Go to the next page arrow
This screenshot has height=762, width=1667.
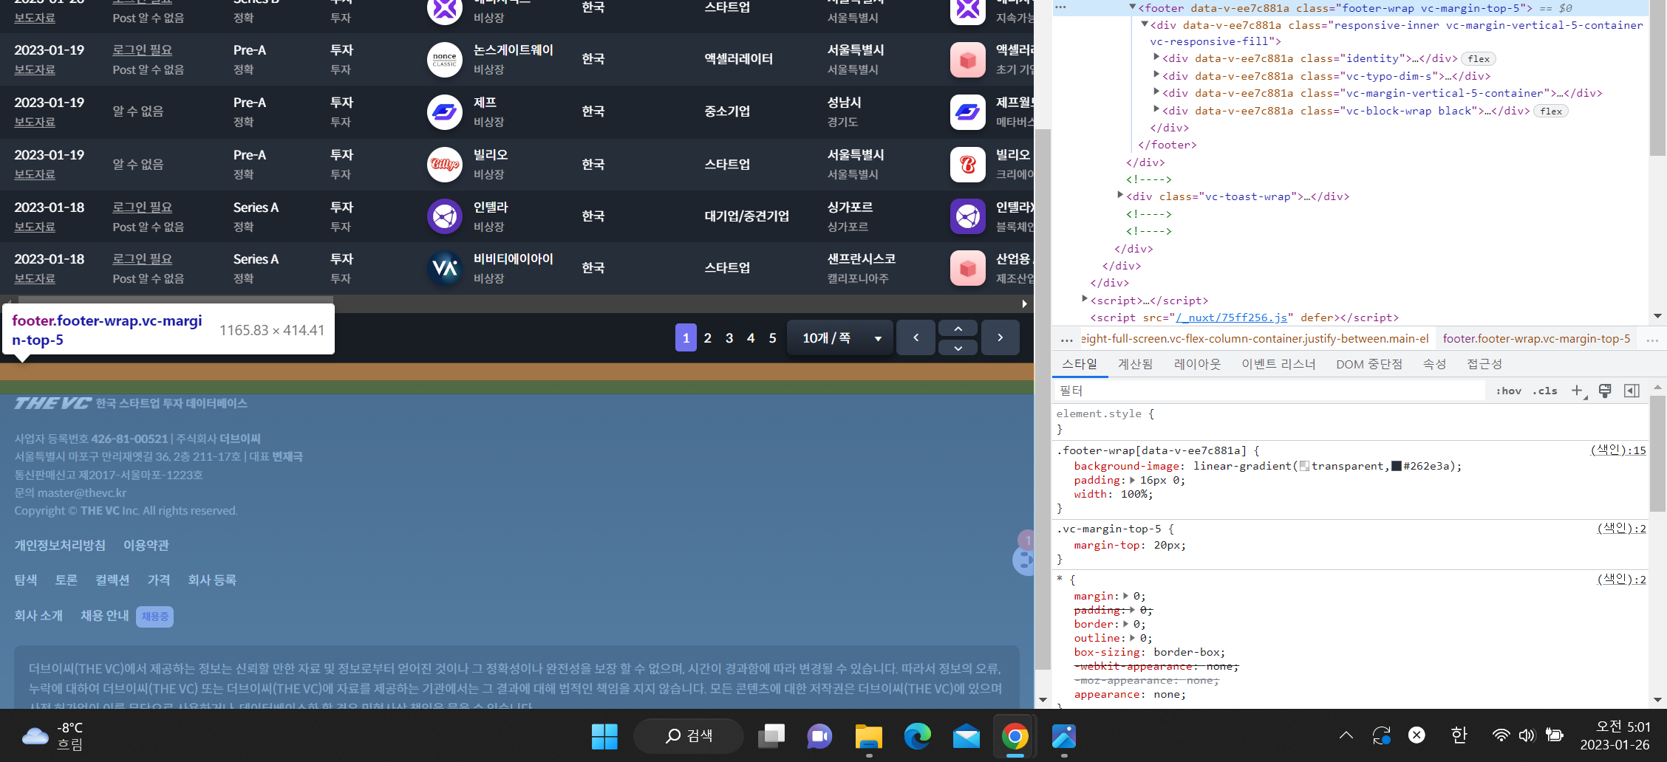pos(1000,337)
